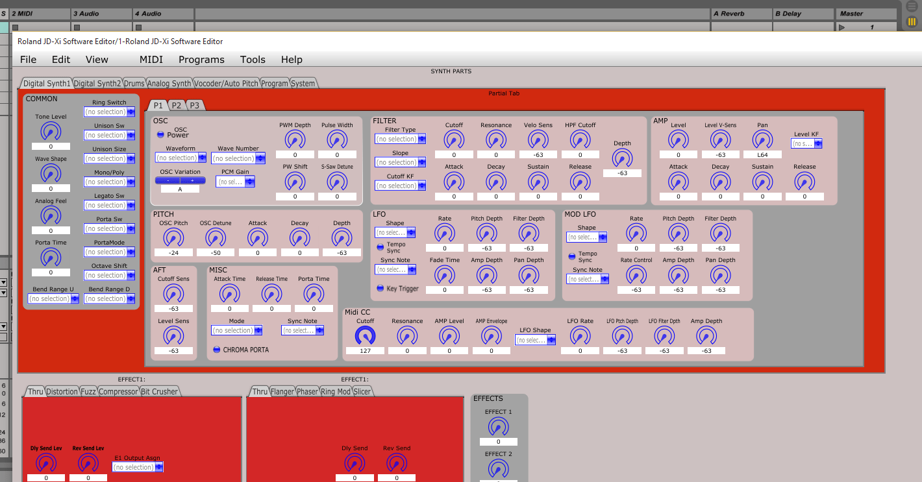Click the Pulse Width knob

pyautogui.click(x=337, y=140)
